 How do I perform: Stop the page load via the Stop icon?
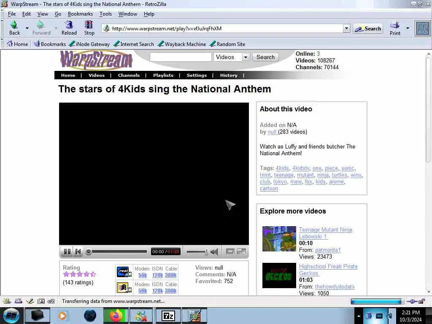(89, 25)
